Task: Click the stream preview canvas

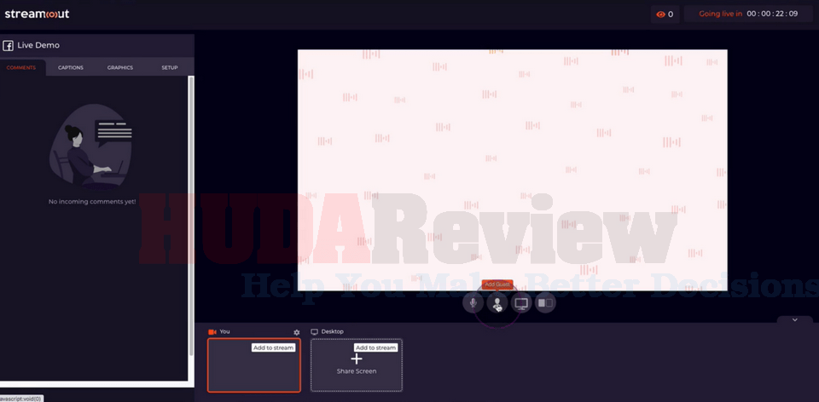Action: coord(513,170)
